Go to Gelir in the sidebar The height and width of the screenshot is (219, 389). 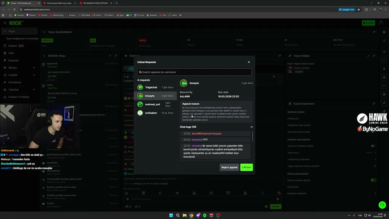[19, 53]
